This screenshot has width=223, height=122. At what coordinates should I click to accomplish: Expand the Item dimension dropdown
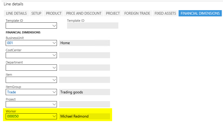[54, 80]
